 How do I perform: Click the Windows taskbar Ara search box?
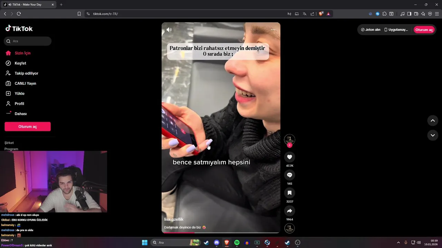tap(175, 242)
